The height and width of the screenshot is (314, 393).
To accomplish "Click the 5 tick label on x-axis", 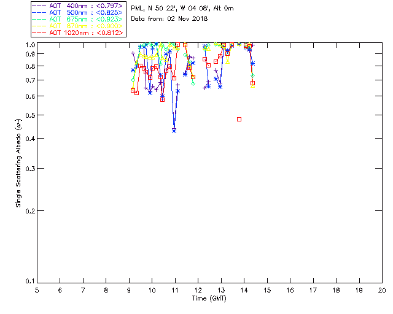I will 37,290.
